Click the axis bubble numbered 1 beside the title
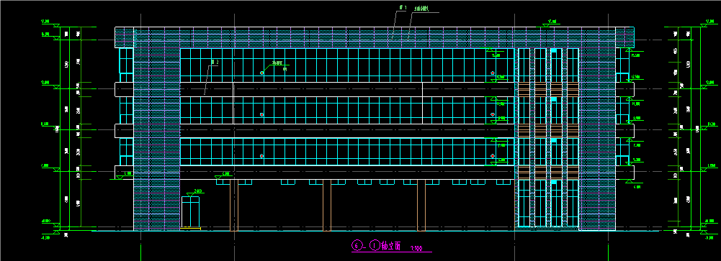This screenshot has width=721, height=261. [375, 245]
